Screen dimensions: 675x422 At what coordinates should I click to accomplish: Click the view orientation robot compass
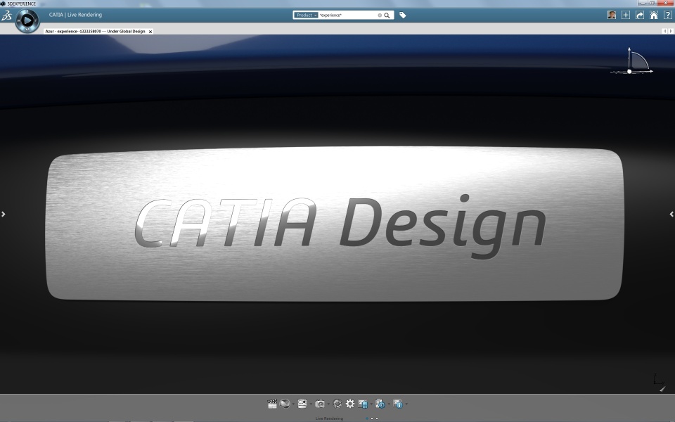pos(632,62)
